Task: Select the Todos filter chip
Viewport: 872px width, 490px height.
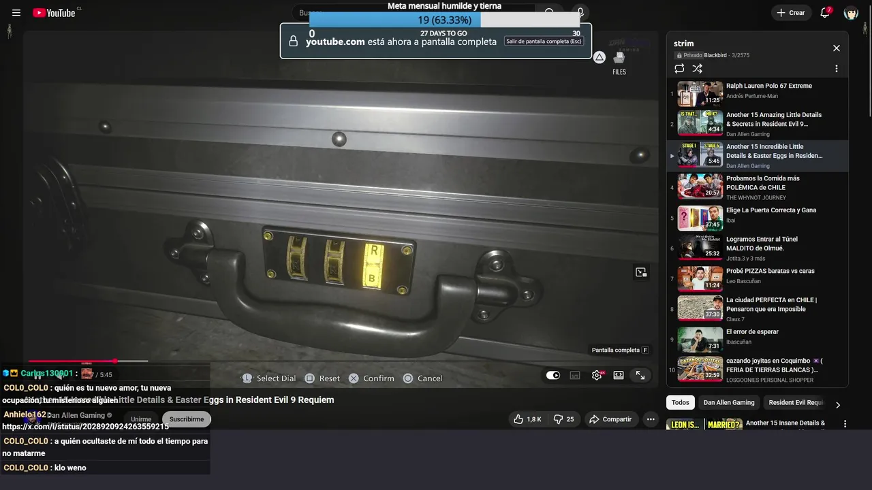Action: pos(681,402)
